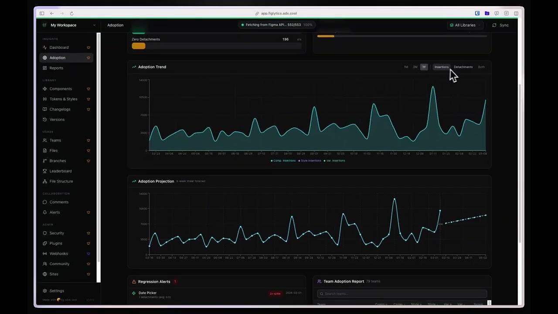Viewport: 558px width, 314px height.
Task: Open the Webhooks icon in sidebar
Action: [x=45, y=254]
